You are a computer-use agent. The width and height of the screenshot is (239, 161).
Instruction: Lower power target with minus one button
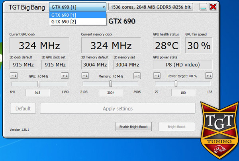pyautogui.click(x=157, y=76)
